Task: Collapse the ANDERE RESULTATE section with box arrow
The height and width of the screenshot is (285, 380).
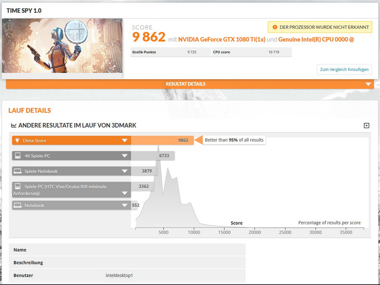Action: point(367,126)
